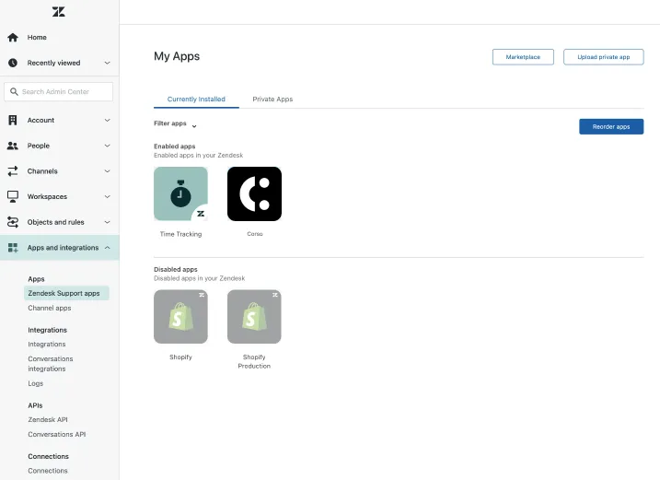Click the Enabled apps heading

[x=175, y=146]
